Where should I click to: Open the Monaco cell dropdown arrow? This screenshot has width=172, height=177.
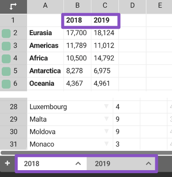106,144
